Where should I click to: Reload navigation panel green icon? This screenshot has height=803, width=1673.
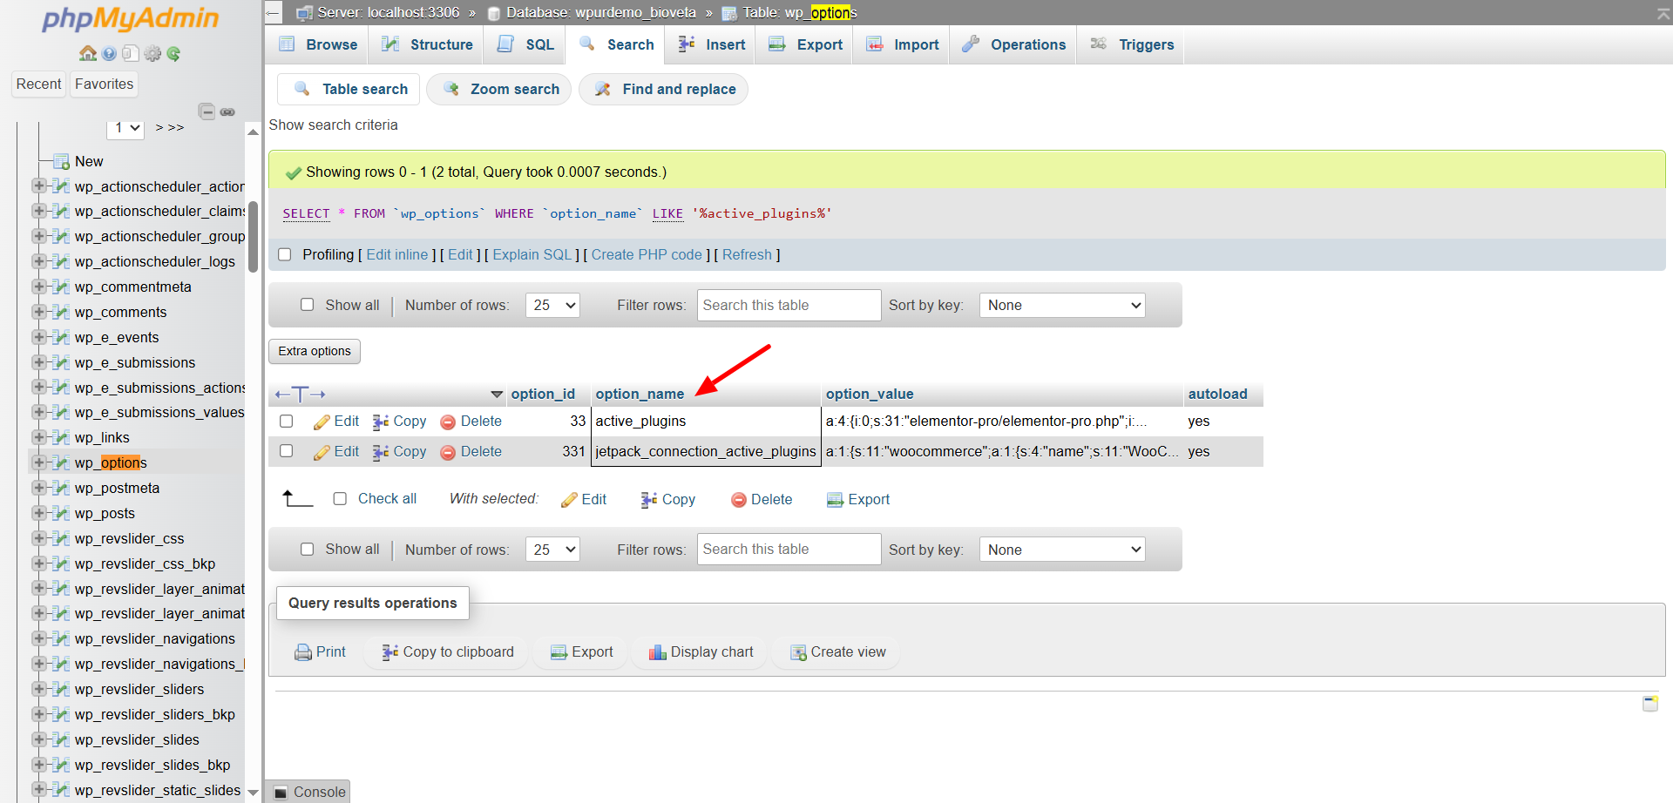coord(173,54)
